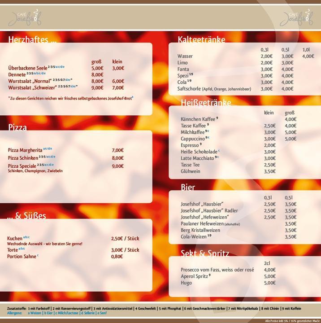Click the Heißgetränke section heading
Viewport: 321px width, 323px height.
[x=206, y=103]
